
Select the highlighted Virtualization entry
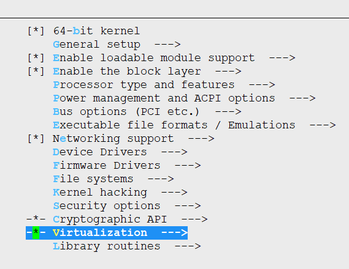click(107, 233)
